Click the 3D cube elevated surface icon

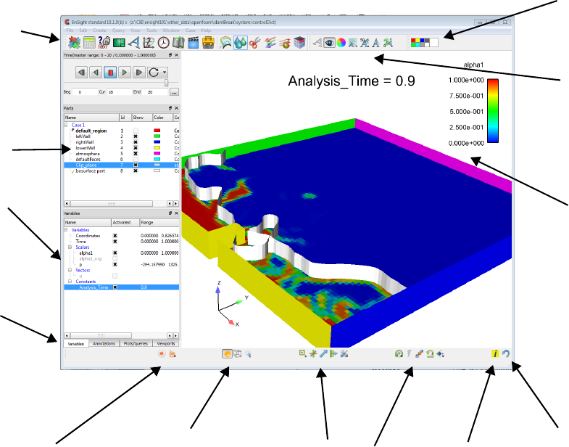click(300, 43)
